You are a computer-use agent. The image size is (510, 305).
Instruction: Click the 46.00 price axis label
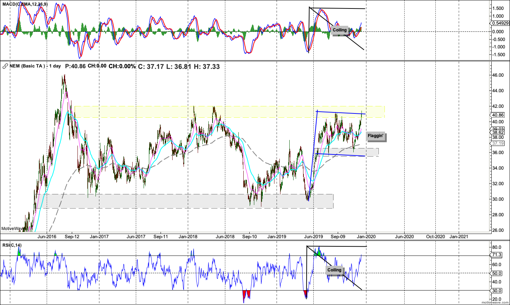[498, 75]
